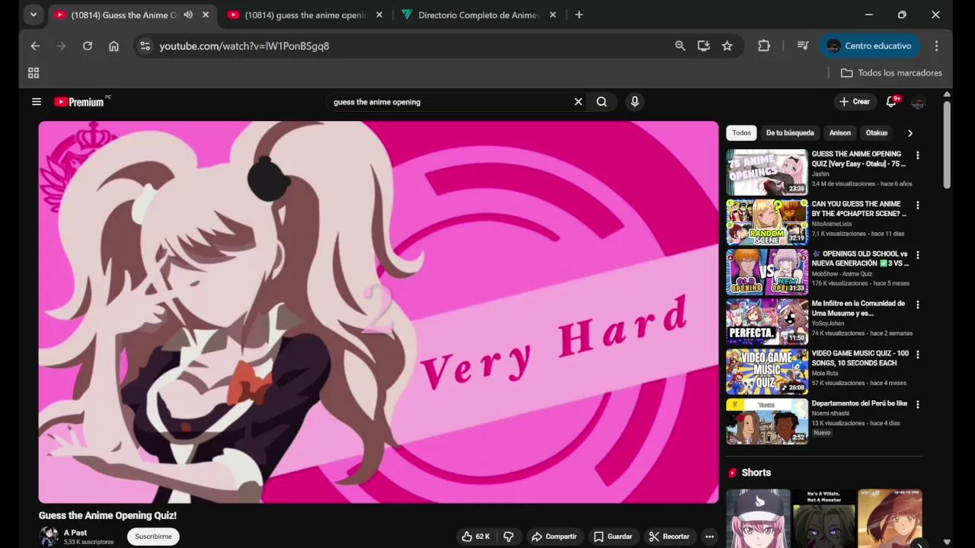Viewport: 975px width, 548px height.
Task: Start voice search with microphone
Action: click(x=635, y=101)
